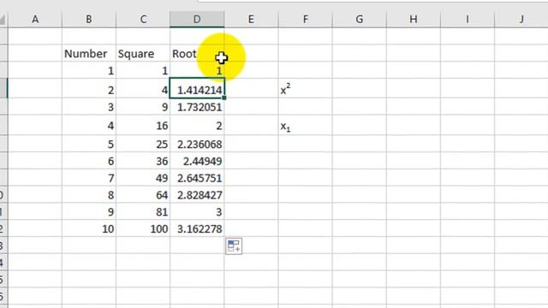Select Square cell with value 16
Image resolution: width=548 pixels, height=308 pixels.
pos(143,126)
